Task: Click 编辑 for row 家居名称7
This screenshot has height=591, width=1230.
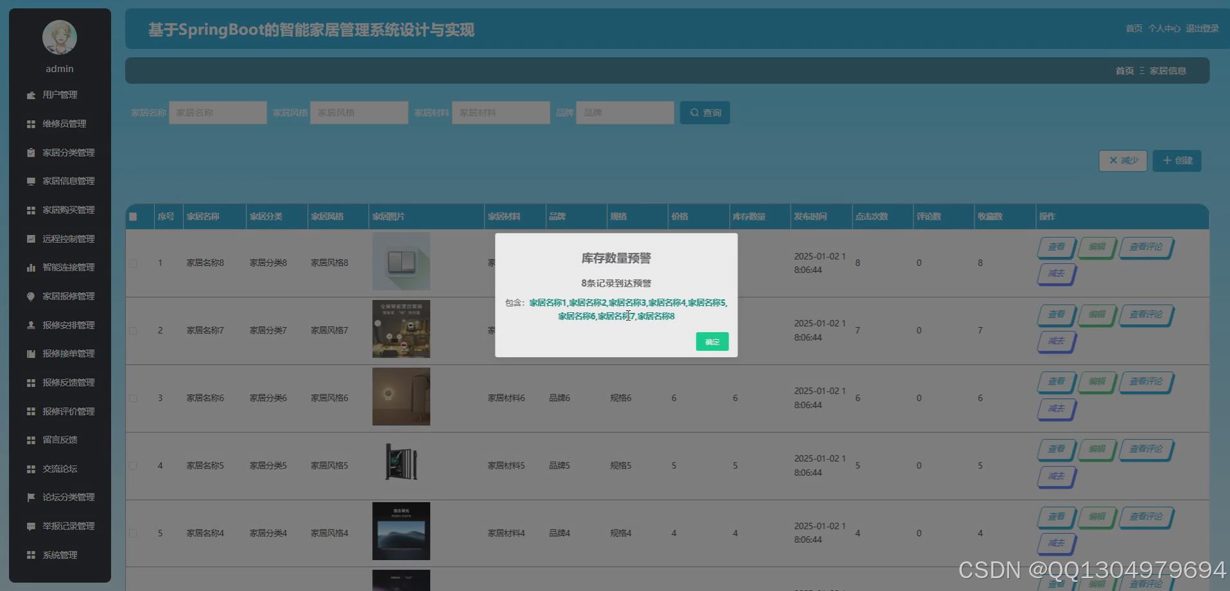Action: 1097,315
